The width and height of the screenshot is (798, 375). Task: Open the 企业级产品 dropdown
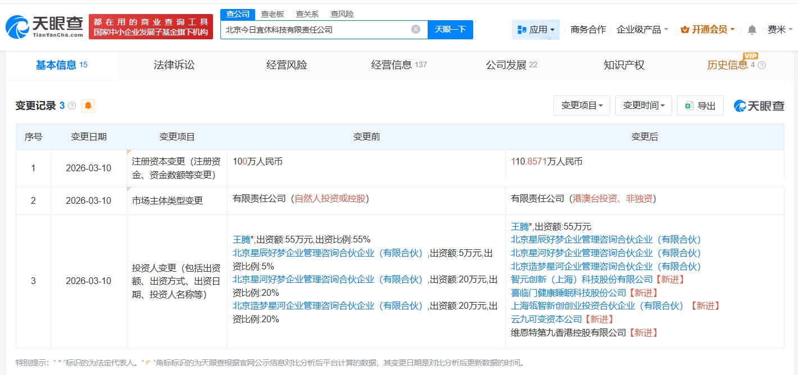pos(642,30)
